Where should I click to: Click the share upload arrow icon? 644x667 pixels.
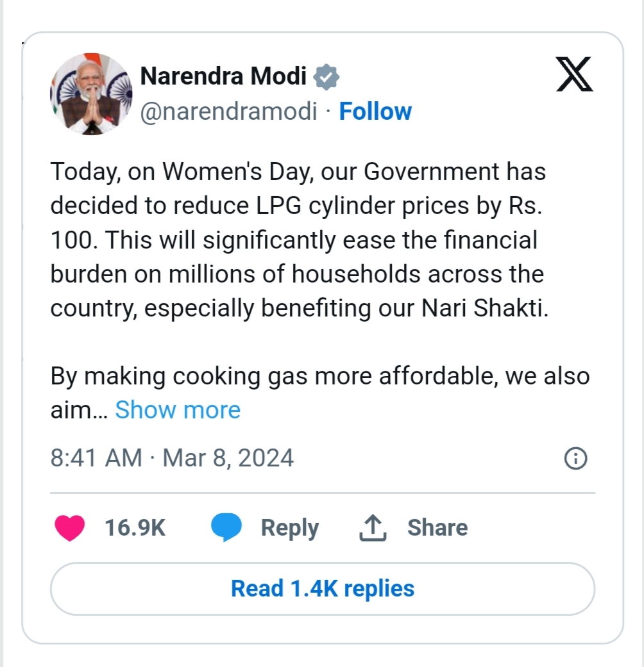[x=372, y=528]
